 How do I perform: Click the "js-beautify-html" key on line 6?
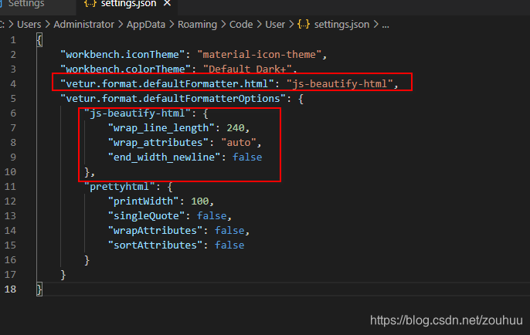click(138, 113)
